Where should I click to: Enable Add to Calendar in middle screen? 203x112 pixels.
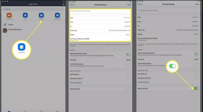click(x=129, y=89)
